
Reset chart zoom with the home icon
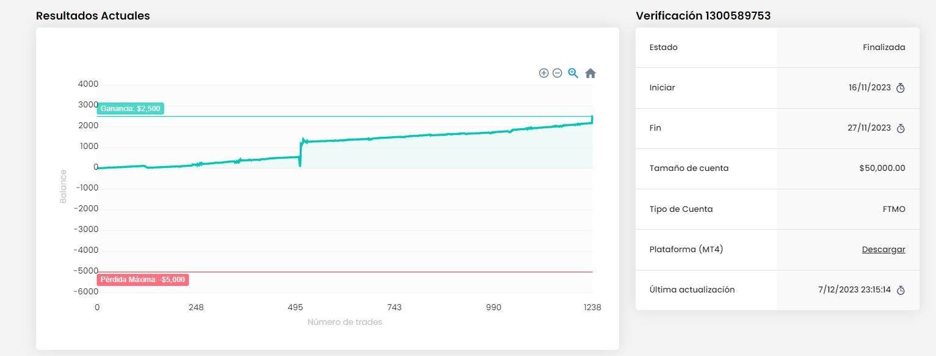(590, 73)
